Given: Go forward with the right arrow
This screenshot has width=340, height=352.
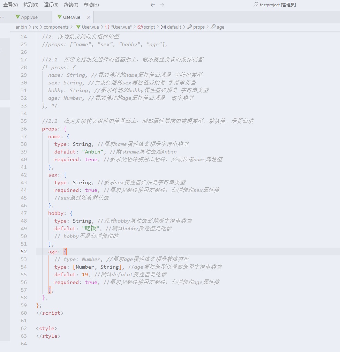Looking at the screenshot, I should [x=162, y=5].
